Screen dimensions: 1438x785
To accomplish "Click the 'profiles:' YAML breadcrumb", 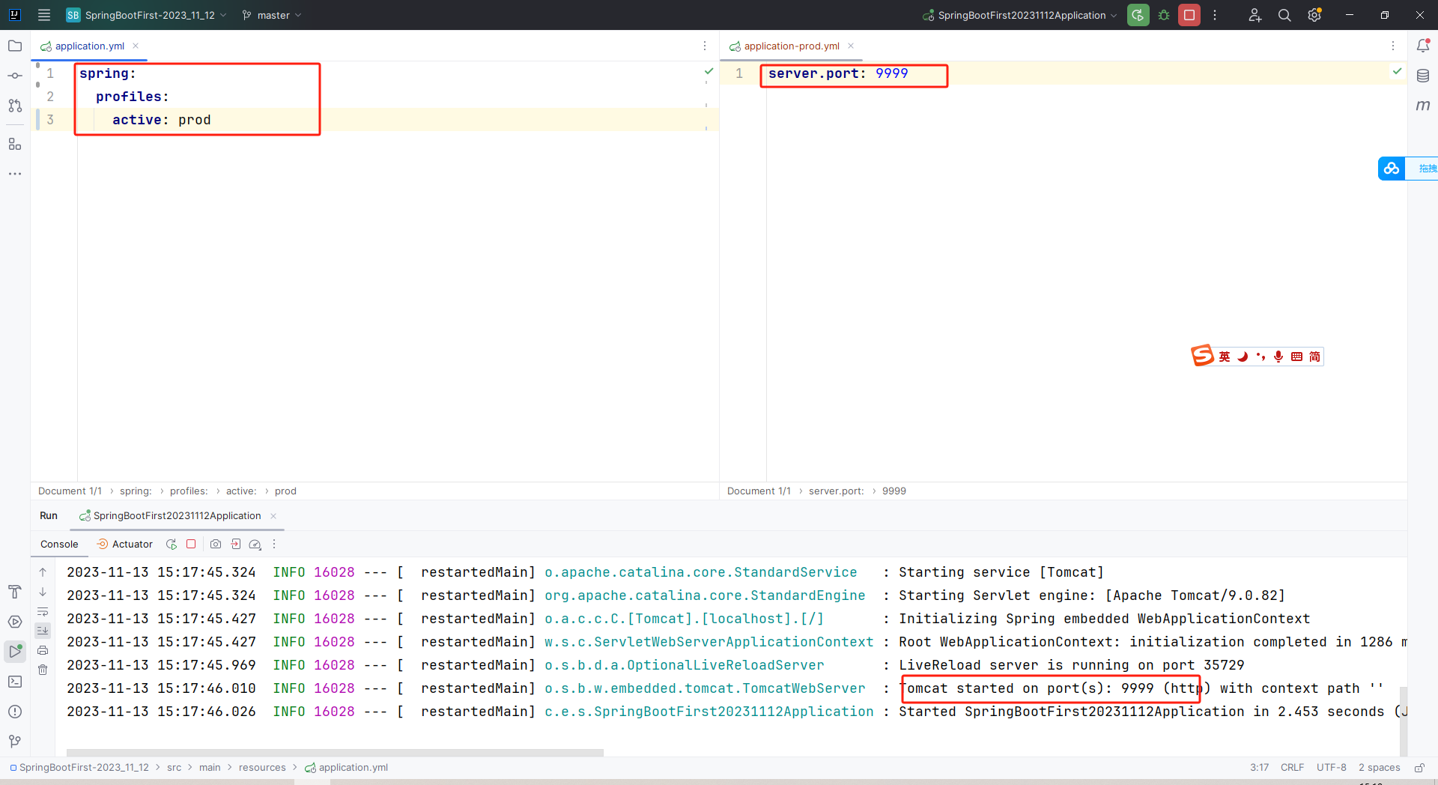I will pos(189,491).
